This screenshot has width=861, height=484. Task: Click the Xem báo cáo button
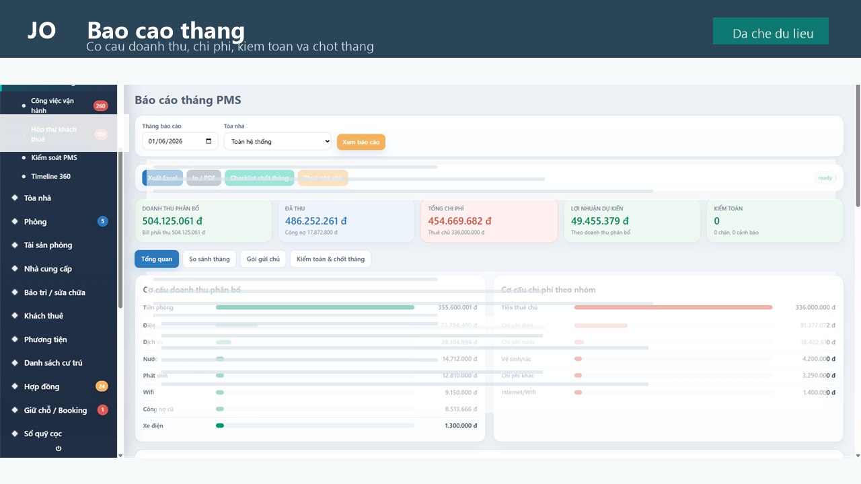(x=361, y=142)
